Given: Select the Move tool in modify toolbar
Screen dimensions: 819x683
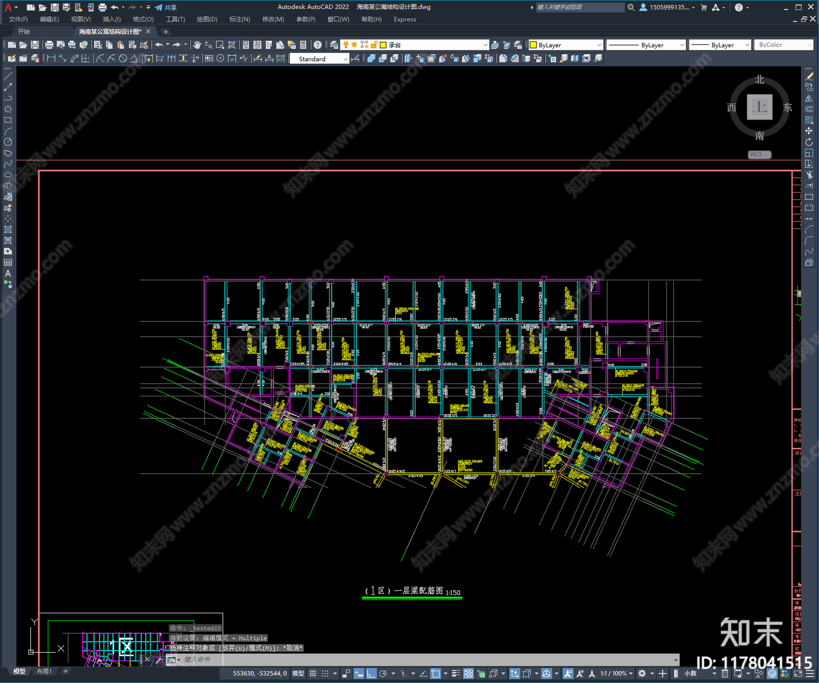Looking at the screenshot, I should coord(809,131).
